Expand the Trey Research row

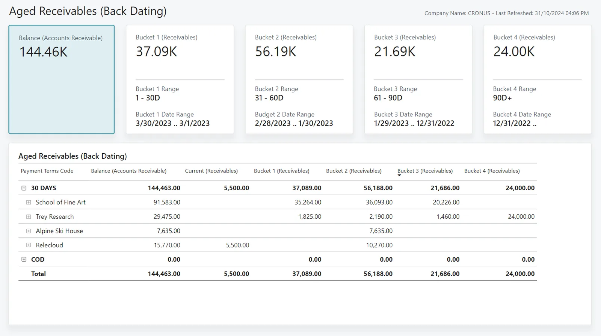[29, 216]
